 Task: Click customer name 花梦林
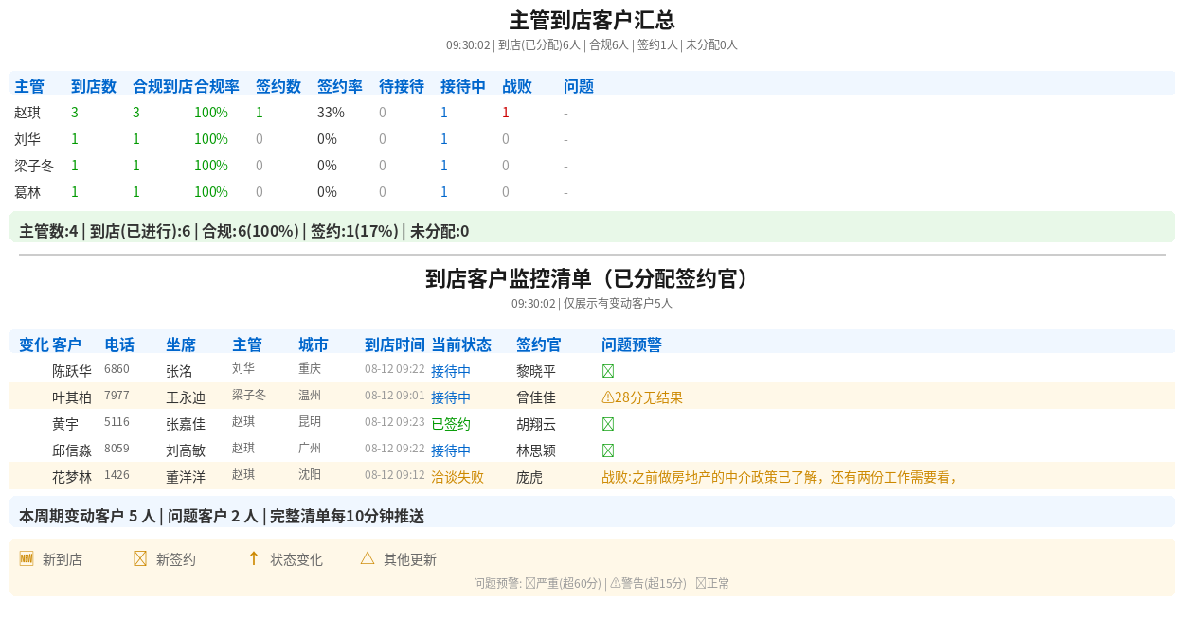coord(72,477)
